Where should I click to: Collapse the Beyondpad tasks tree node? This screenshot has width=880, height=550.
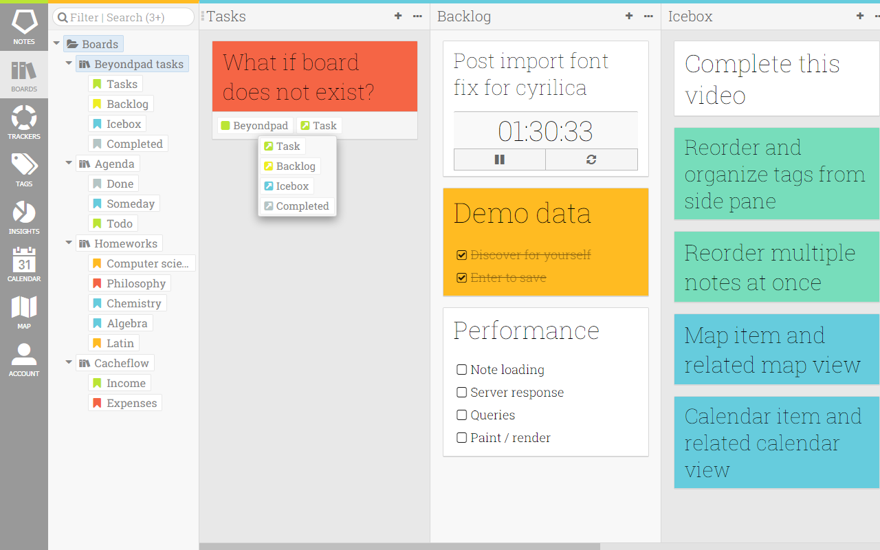point(69,64)
